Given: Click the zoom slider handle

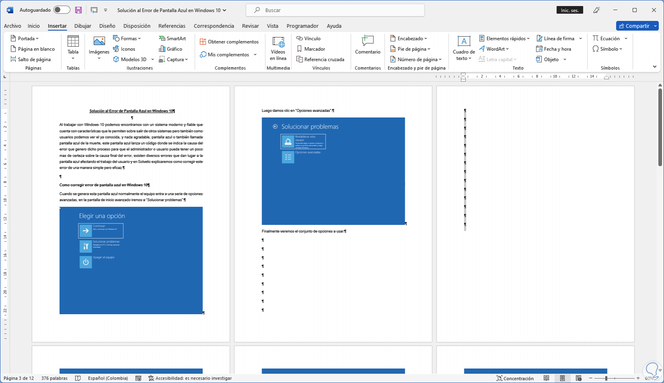Looking at the screenshot, I should coord(606,378).
